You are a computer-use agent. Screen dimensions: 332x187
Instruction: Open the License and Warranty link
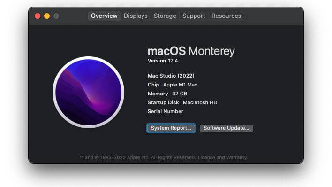click(x=222, y=157)
